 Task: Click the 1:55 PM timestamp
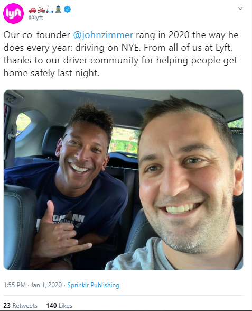[15, 285]
